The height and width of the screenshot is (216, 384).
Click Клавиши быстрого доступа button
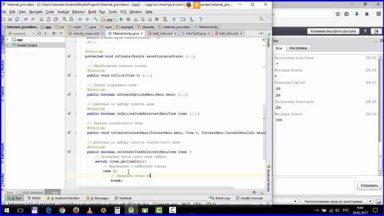pyautogui.click(x=333, y=31)
